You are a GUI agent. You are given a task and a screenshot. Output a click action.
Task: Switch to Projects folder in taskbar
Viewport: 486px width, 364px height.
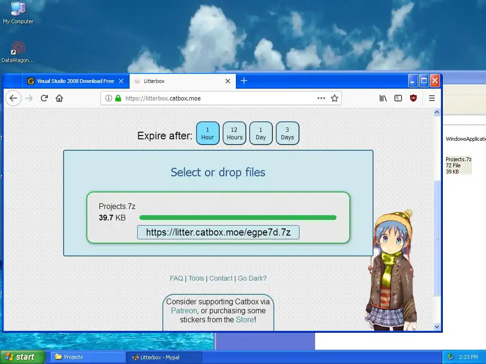88,357
